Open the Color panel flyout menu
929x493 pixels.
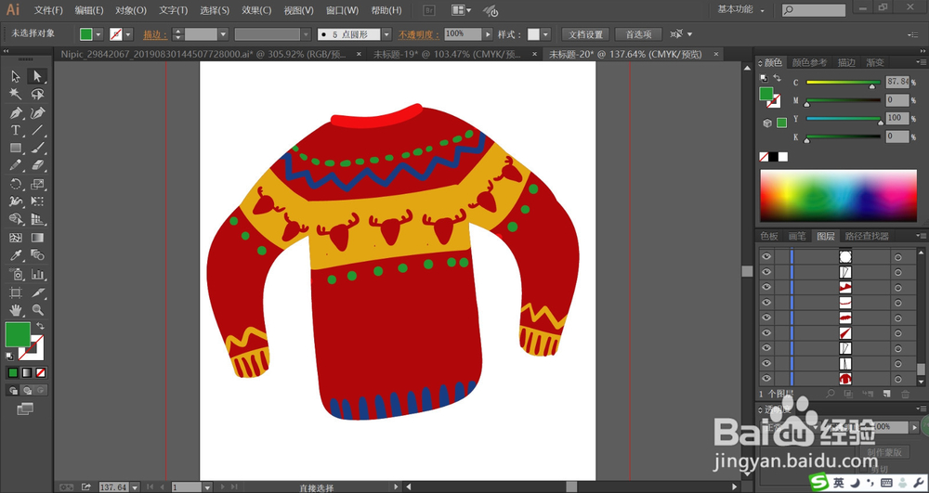922,61
